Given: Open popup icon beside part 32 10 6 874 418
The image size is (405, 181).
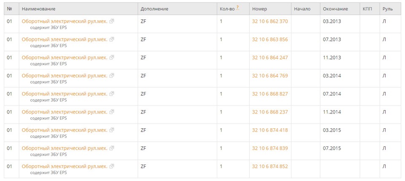Looking at the screenshot, I should (x=111, y=130).
